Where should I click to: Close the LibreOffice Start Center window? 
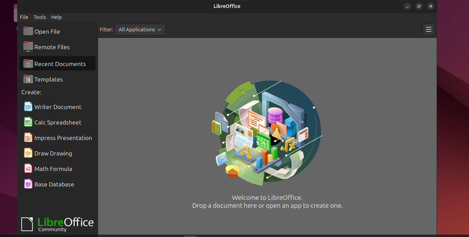click(430, 6)
